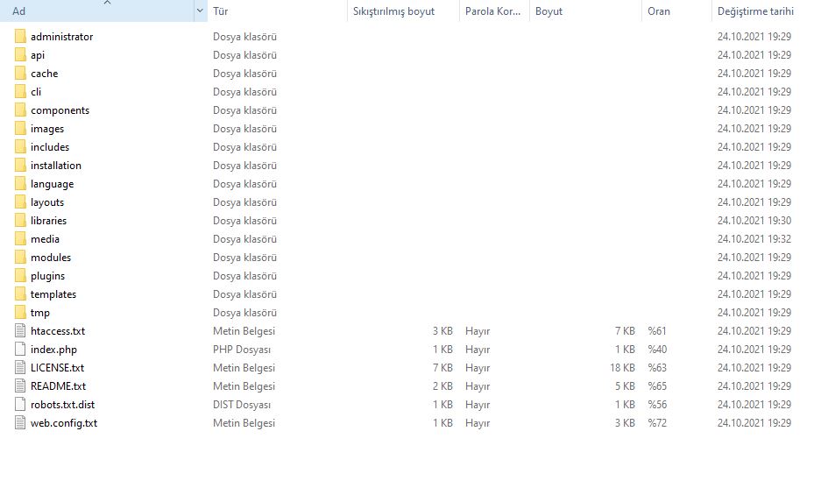Screen dimensions: 828x495
Task: Select the web.config.txt file name
Action: pyautogui.click(x=64, y=423)
